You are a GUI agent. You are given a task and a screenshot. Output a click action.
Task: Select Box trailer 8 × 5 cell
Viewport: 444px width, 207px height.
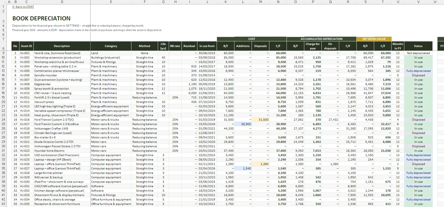pos(62,138)
